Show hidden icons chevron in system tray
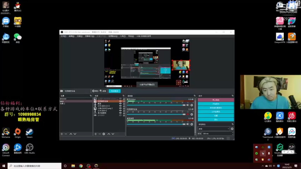 click(262, 166)
